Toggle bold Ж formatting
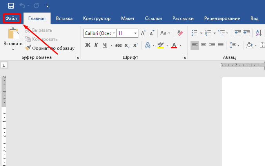 88,45
